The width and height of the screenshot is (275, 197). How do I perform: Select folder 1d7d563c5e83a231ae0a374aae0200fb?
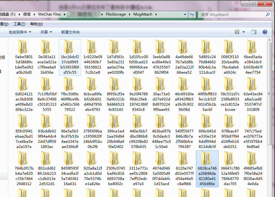(116, 57)
